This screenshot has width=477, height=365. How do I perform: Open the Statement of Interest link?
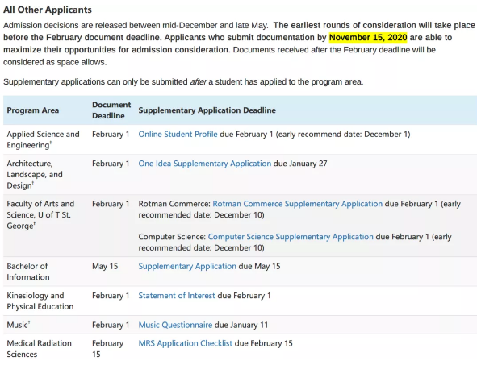tap(177, 296)
